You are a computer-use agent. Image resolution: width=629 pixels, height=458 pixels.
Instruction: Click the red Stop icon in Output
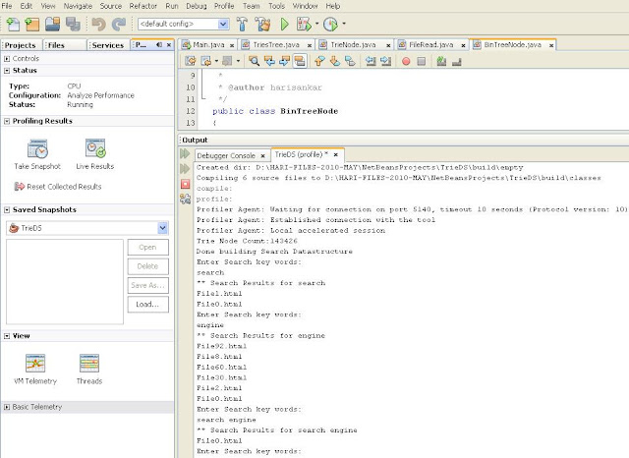pos(186,184)
